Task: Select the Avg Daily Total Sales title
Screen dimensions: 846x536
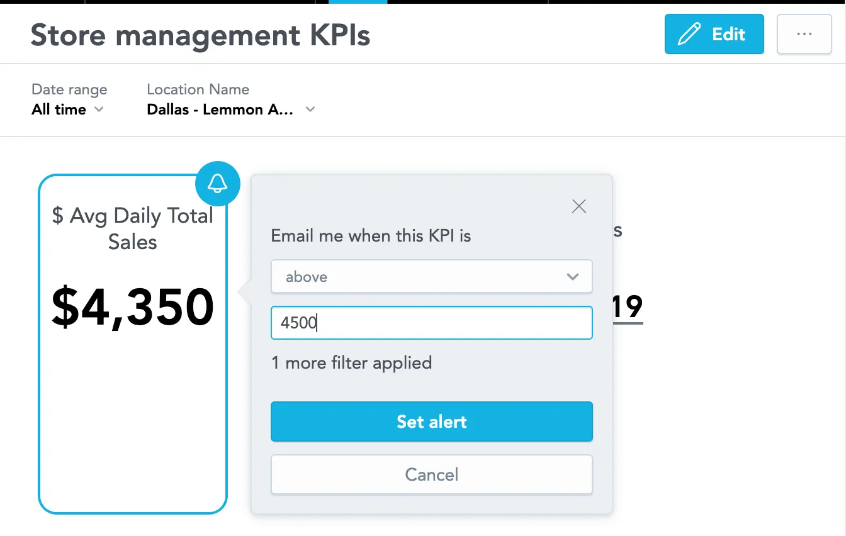Action: pyautogui.click(x=132, y=228)
